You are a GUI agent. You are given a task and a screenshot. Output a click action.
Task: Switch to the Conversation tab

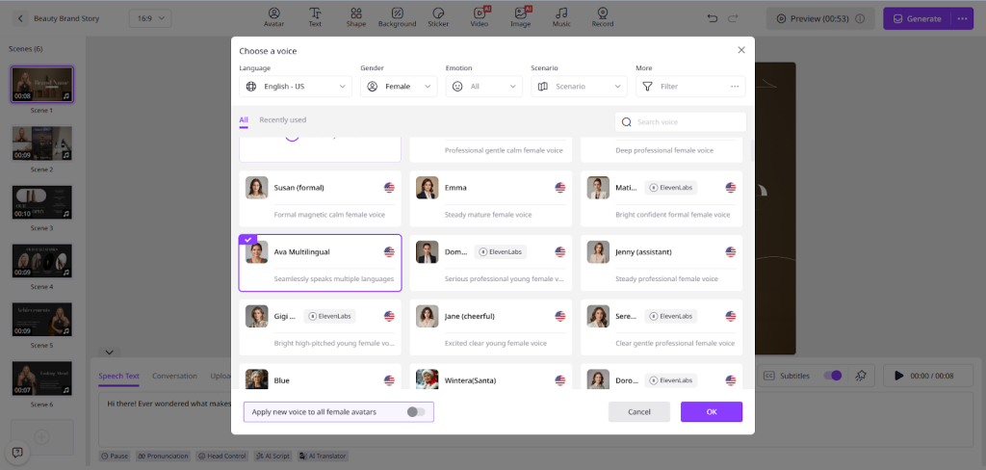coord(174,376)
